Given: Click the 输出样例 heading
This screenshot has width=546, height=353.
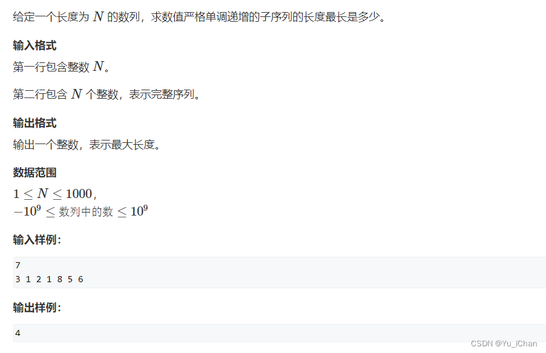Looking at the screenshot, I should click(37, 308).
